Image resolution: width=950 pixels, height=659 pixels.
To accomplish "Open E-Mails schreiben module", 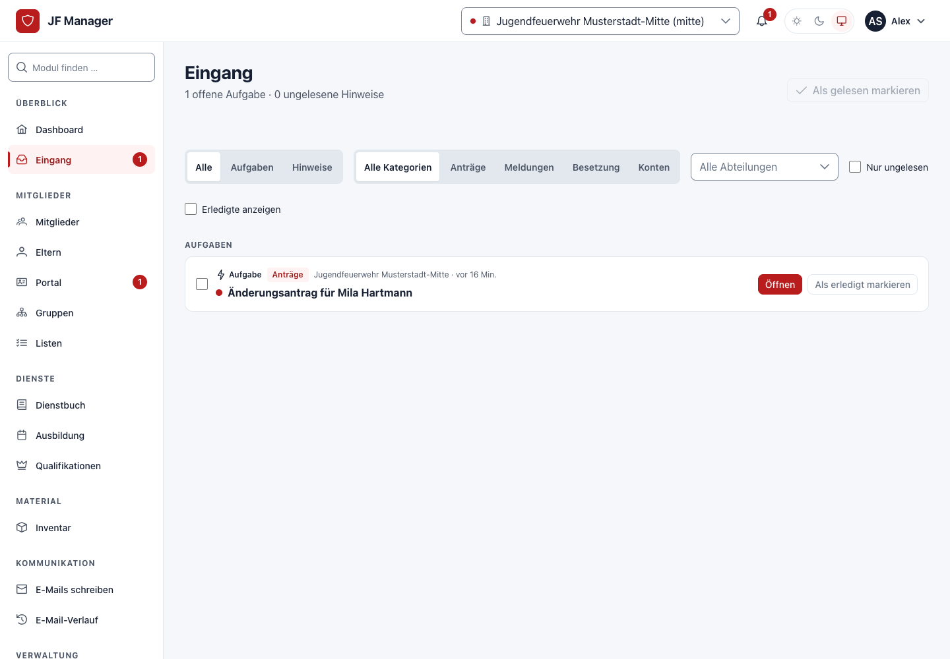I will pos(82,590).
